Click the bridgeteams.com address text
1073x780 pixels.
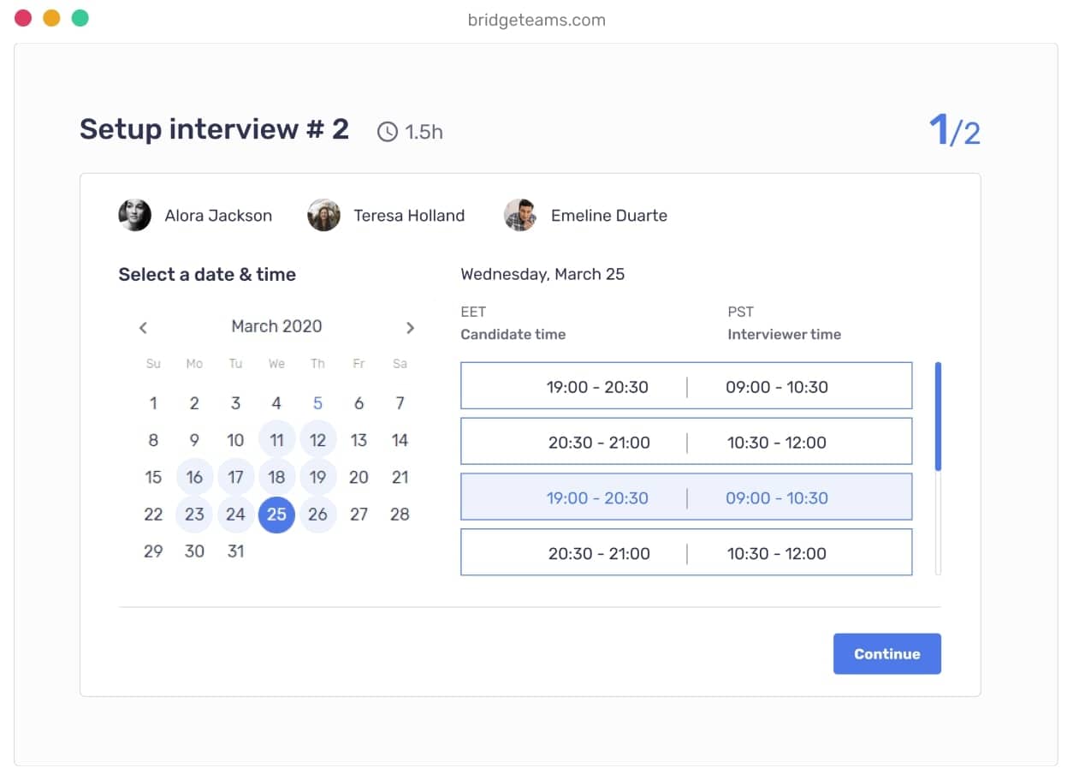tap(536, 20)
